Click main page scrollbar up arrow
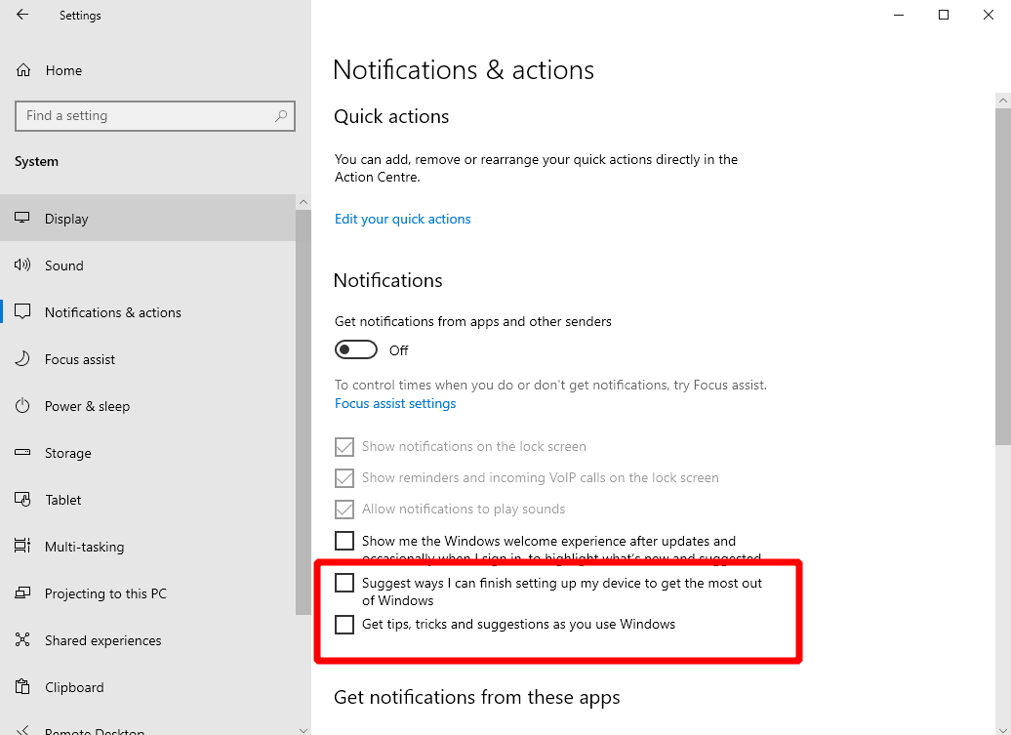Viewport: 1011px width, 735px height. 1002,101
